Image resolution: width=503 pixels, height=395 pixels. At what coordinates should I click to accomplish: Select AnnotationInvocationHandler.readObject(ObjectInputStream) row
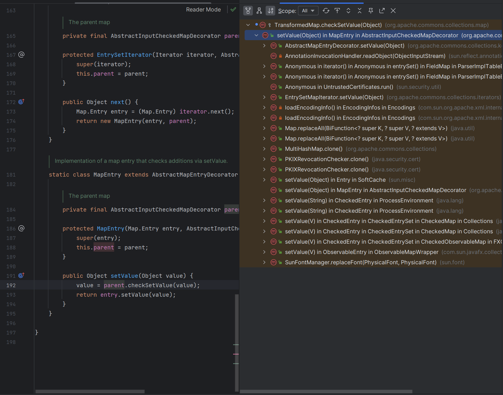tap(371, 56)
